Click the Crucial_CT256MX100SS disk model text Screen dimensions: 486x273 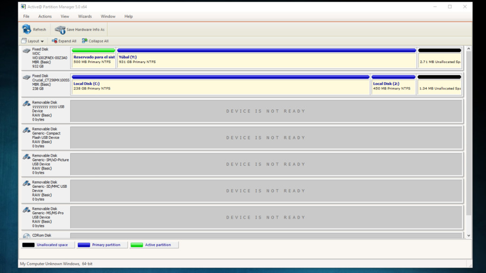[x=51, y=80]
